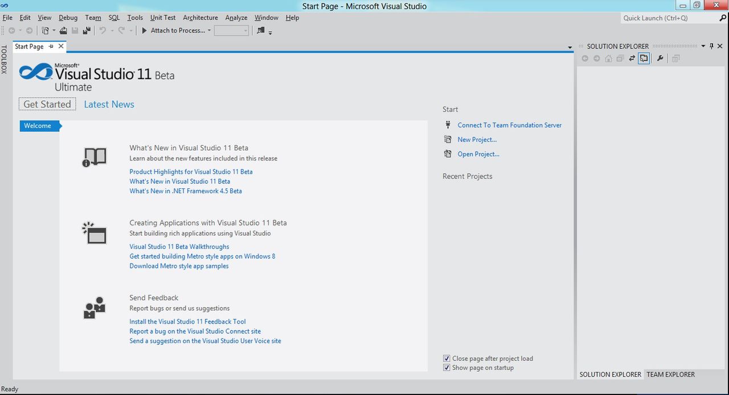This screenshot has width=729, height=395.
Task: Open the Debug menu
Action: [68, 18]
